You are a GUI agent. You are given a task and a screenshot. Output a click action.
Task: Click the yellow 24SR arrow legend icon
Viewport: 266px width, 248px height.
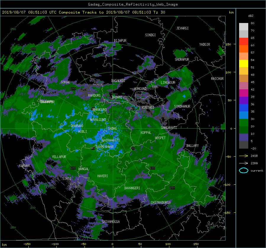(x=244, y=156)
